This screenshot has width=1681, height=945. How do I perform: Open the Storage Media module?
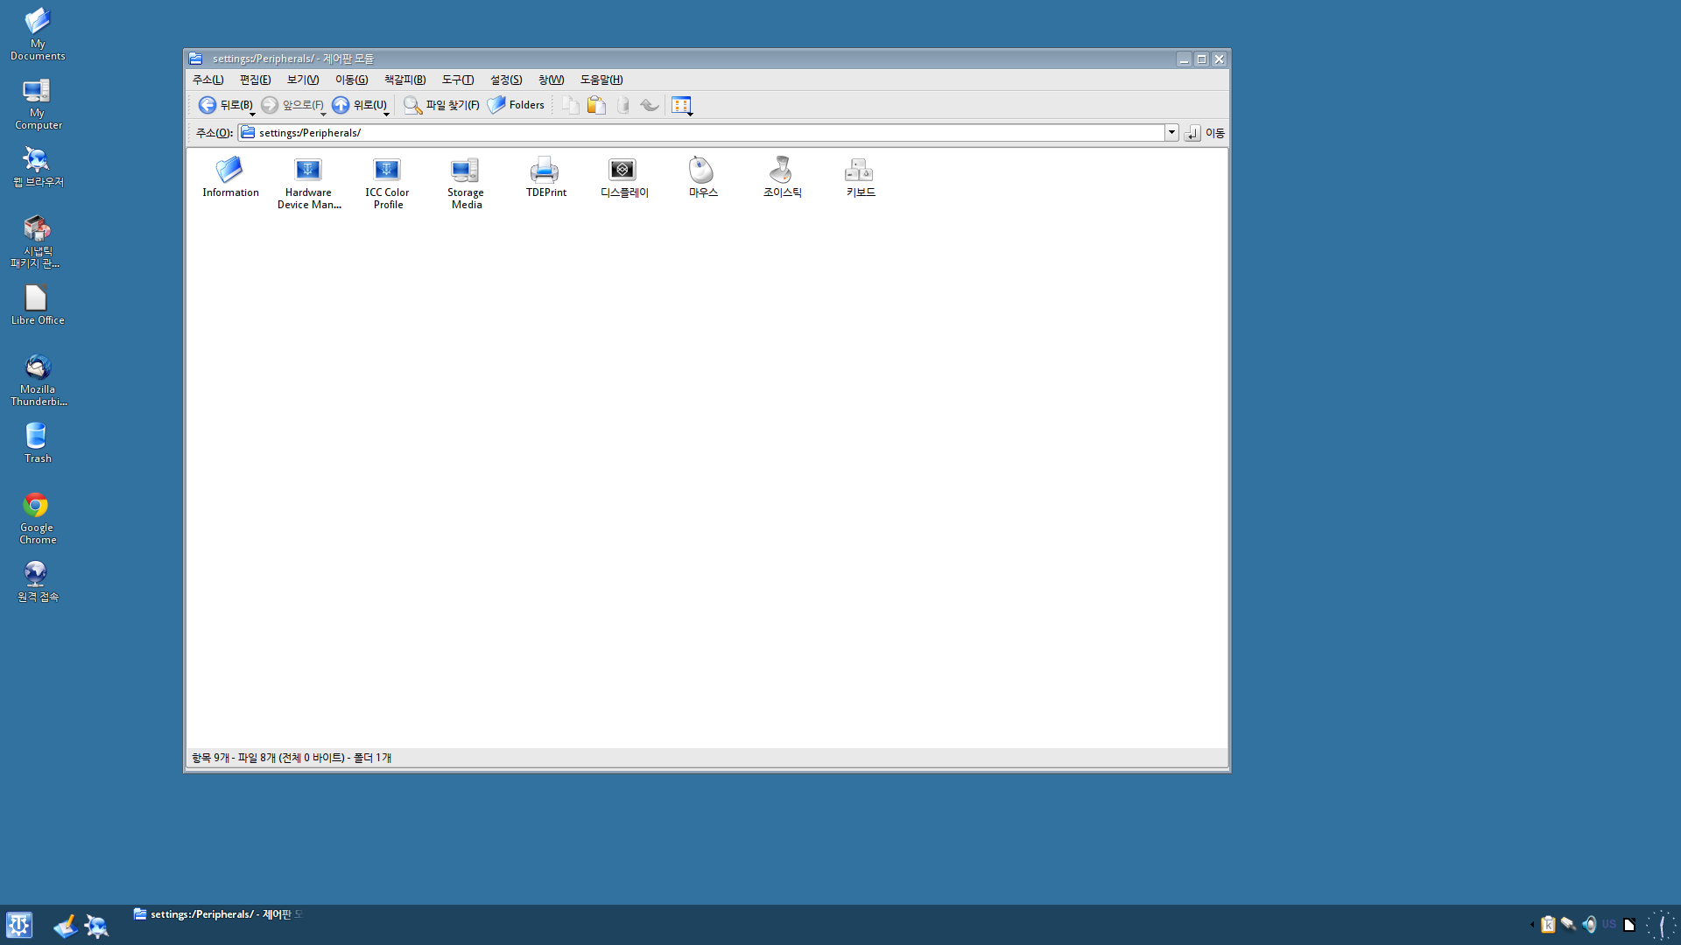pos(466,184)
